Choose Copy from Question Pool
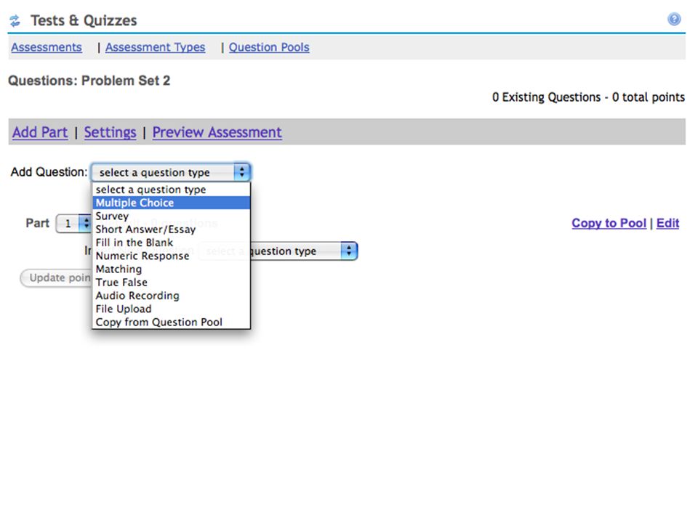 pyautogui.click(x=172, y=322)
